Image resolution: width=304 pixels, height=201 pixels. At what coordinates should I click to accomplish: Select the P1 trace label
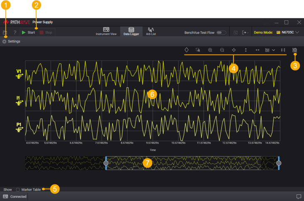19,124
